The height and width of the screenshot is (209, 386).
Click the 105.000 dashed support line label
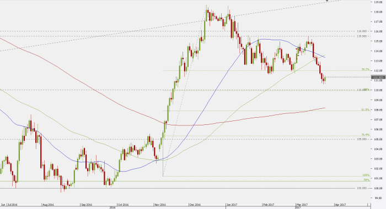pos(362,139)
